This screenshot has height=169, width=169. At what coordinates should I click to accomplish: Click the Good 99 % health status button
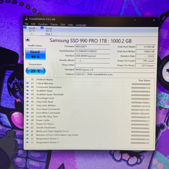click(35, 54)
